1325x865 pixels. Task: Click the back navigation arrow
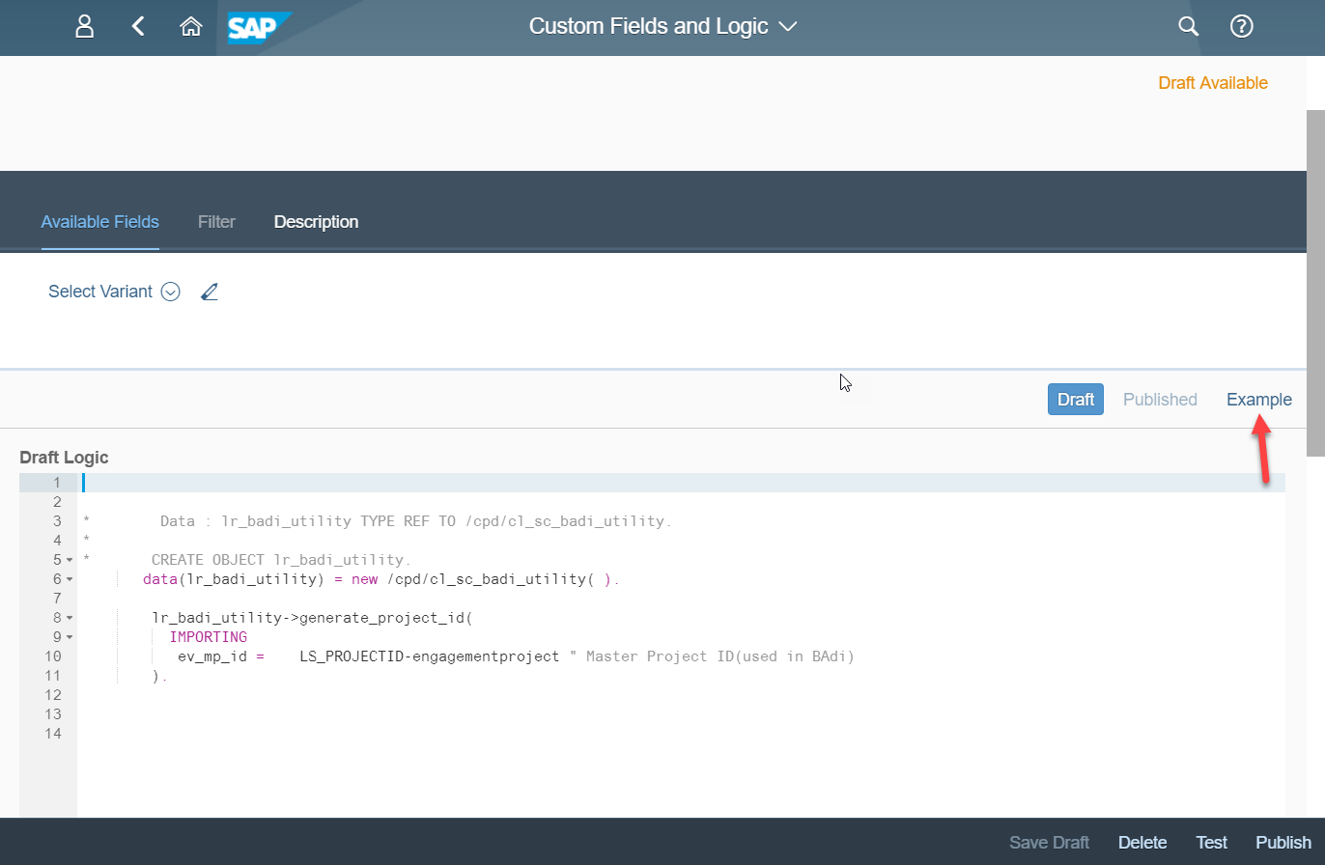point(138,27)
